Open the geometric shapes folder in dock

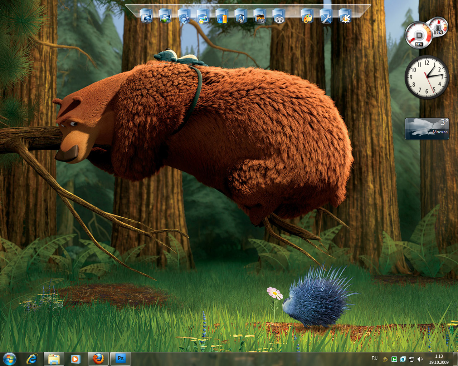222,16
